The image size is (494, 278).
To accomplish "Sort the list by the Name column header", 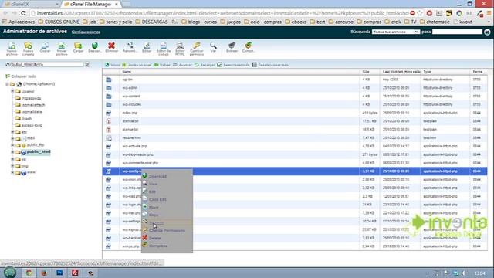I will (x=127, y=72).
